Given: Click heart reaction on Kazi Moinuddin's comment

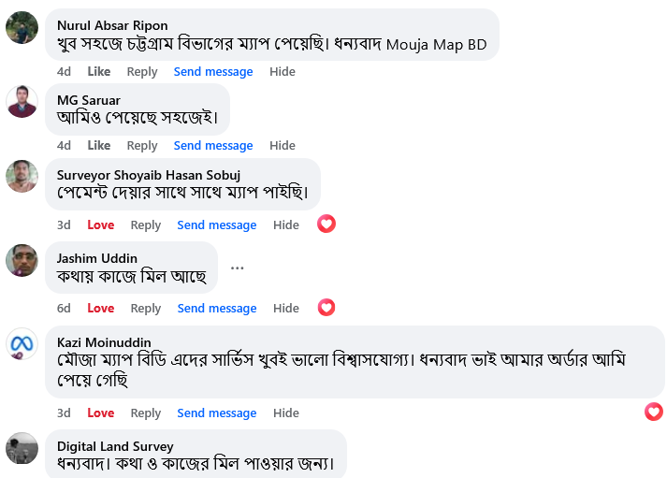Looking at the screenshot, I should click(x=654, y=412).
